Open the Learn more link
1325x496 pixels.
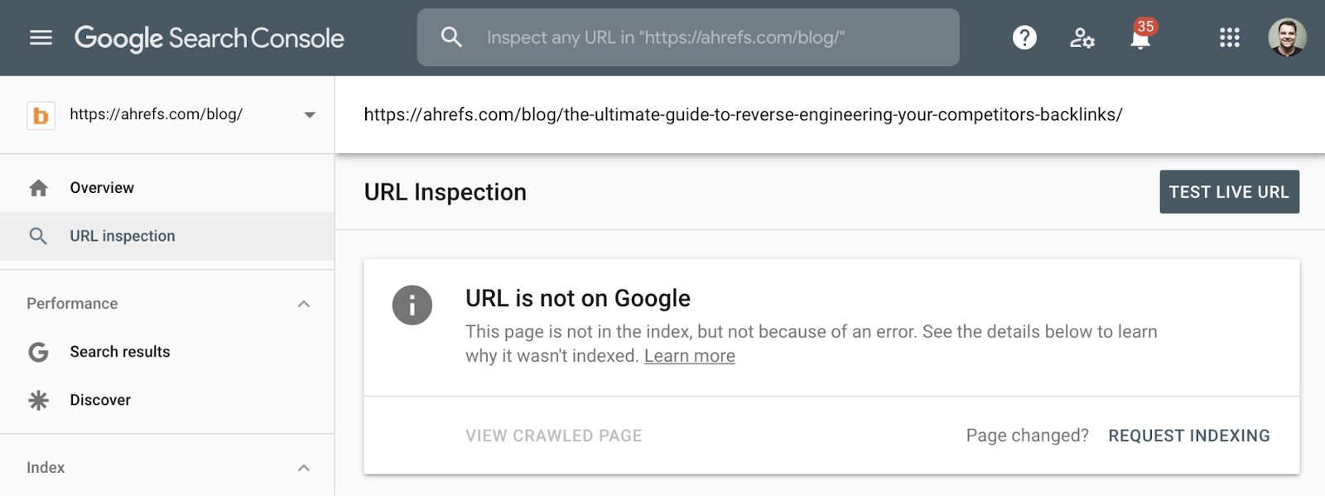(689, 355)
